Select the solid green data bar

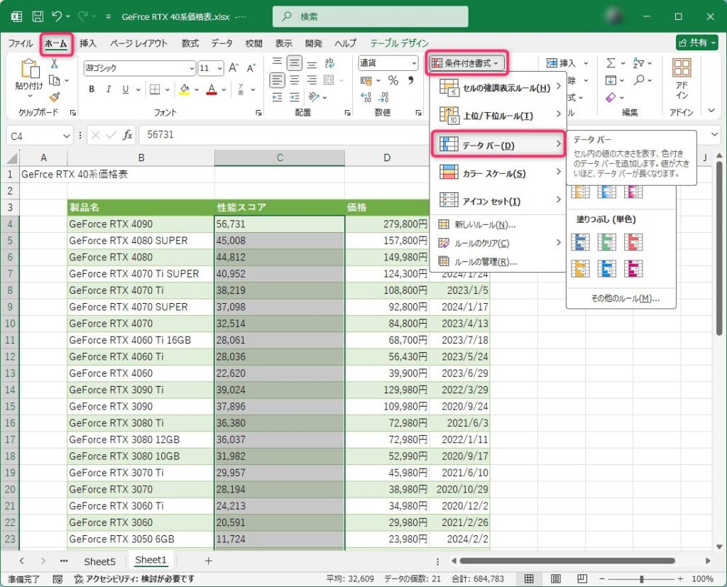point(606,242)
